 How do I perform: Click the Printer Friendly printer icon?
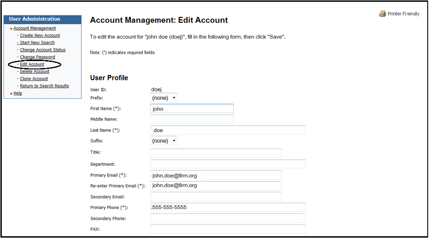[382, 14]
